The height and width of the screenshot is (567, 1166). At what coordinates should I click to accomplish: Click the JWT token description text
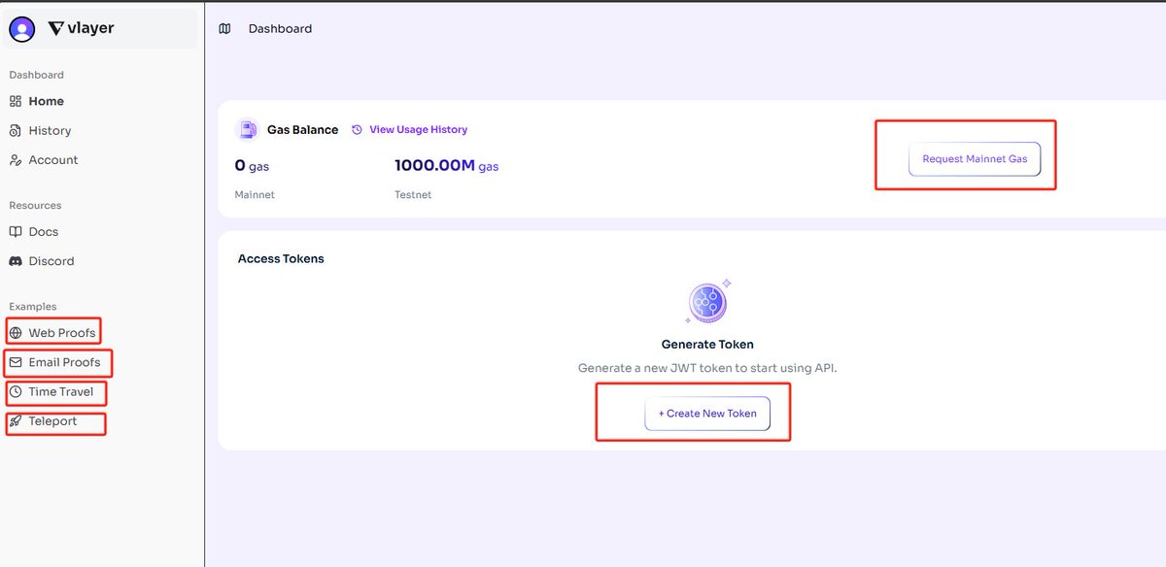pyautogui.click(x=707, y=369)
